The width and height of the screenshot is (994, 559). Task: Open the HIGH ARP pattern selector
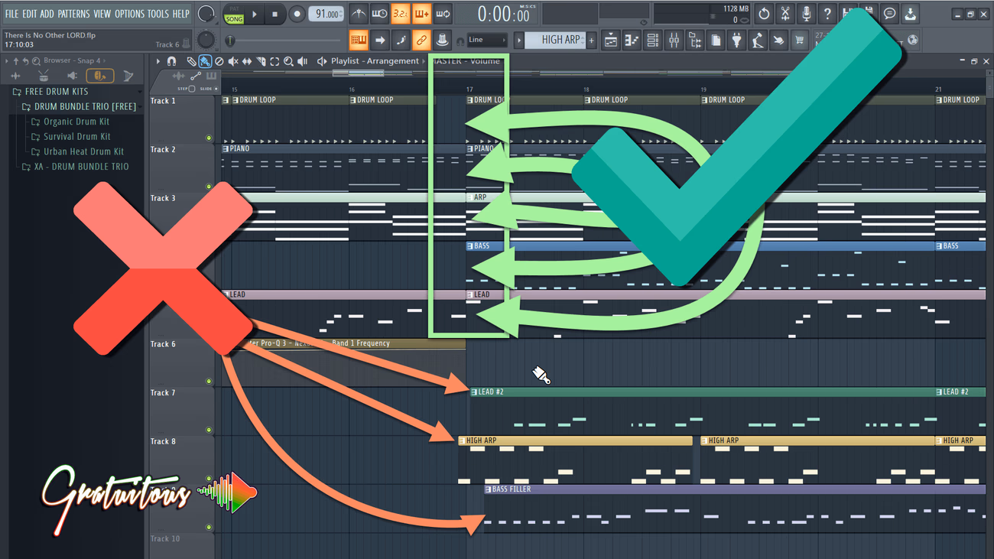click(x=555, y=40)
